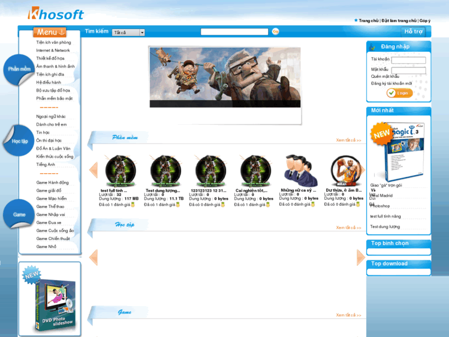This screenshot has width=449, height=337.
Task: Click rating icon under "123123123 12 31"
Action: coord(223,205)
